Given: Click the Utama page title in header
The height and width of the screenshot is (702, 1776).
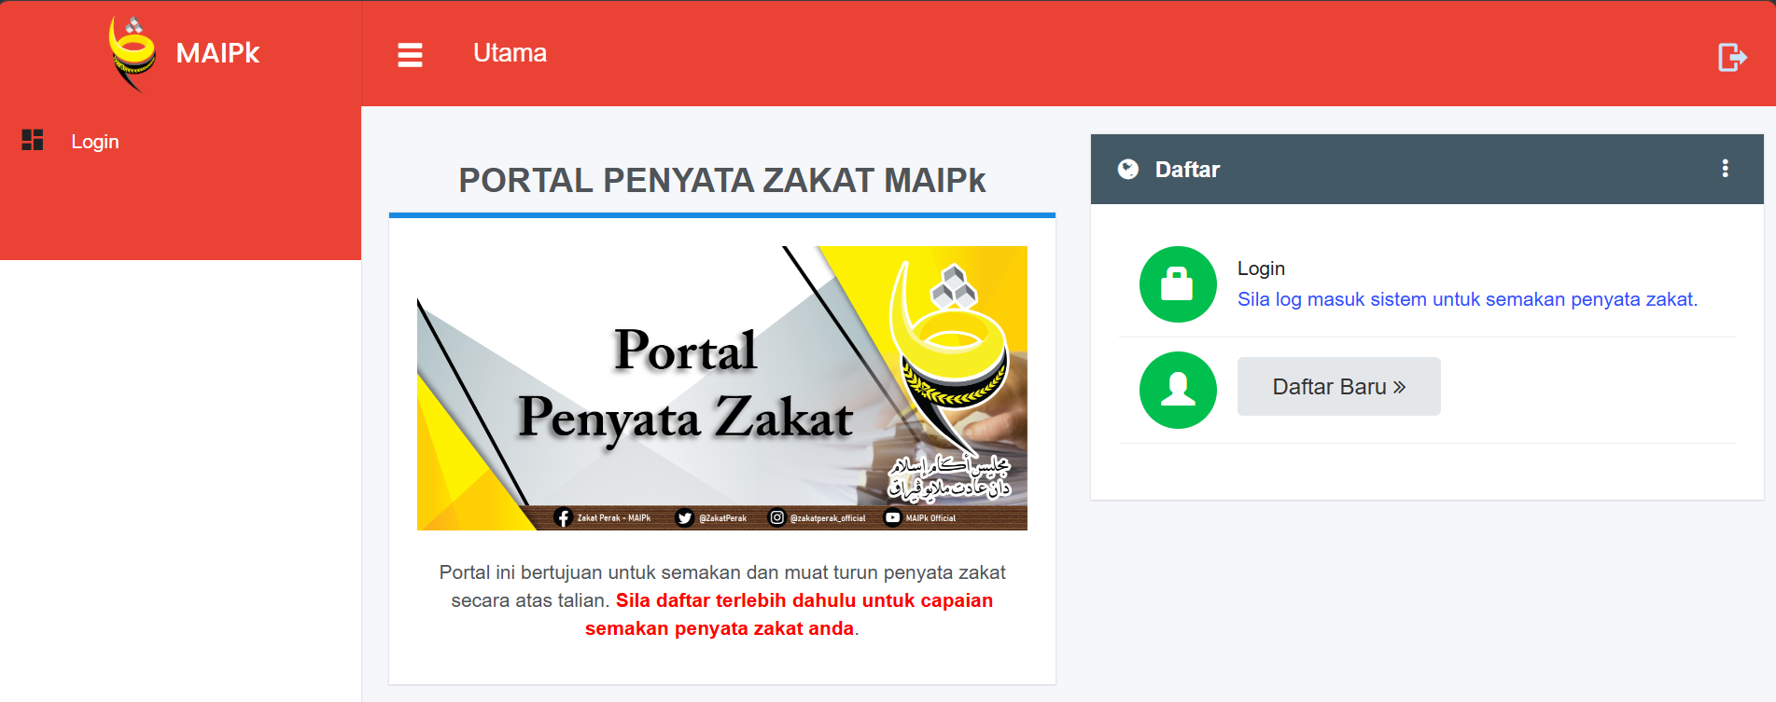Looking at the screenshot, I should pos(510,53).
